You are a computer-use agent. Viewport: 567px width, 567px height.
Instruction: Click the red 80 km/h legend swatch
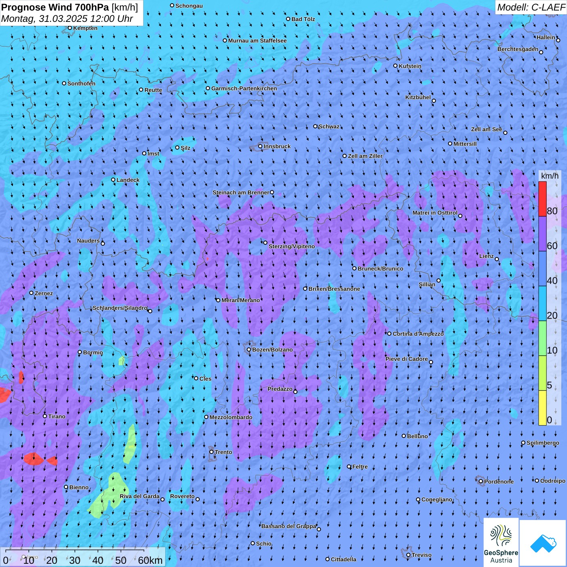pos(542,199)
